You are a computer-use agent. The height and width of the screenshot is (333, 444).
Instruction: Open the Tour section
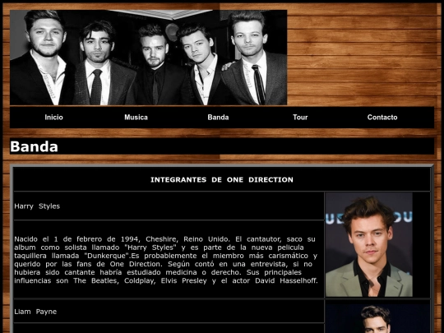(300, 118)
